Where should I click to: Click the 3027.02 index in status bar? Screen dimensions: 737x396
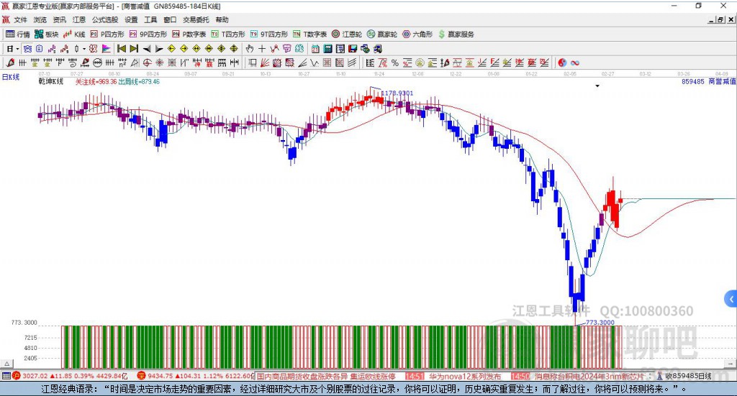coord(35,376)
